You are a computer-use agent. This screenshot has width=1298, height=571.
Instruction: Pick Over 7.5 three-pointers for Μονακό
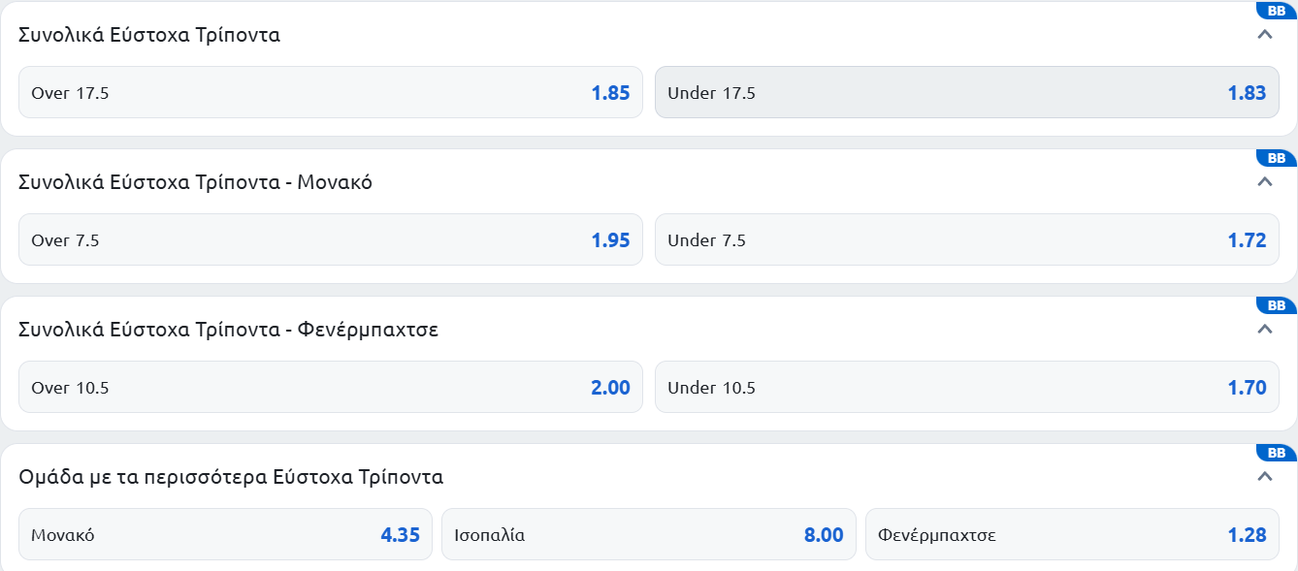pos(331,239)
